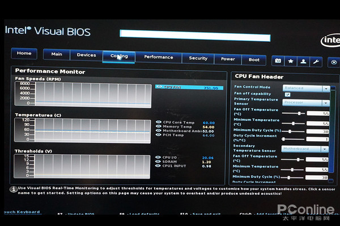Adjust primary sensor Minimum Temperature slider
The image size is (340, 226).
click(293, 124)
